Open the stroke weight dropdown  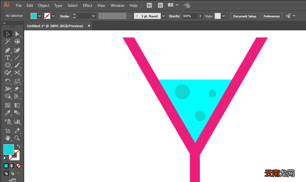click(94, 16)
